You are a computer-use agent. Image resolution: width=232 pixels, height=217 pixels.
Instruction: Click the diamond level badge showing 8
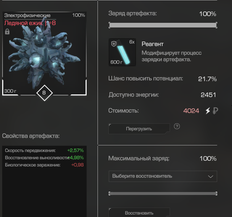[x=44, y=93]
